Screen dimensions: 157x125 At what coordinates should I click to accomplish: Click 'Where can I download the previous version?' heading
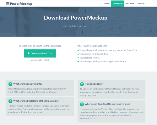[x=107, y=104]
